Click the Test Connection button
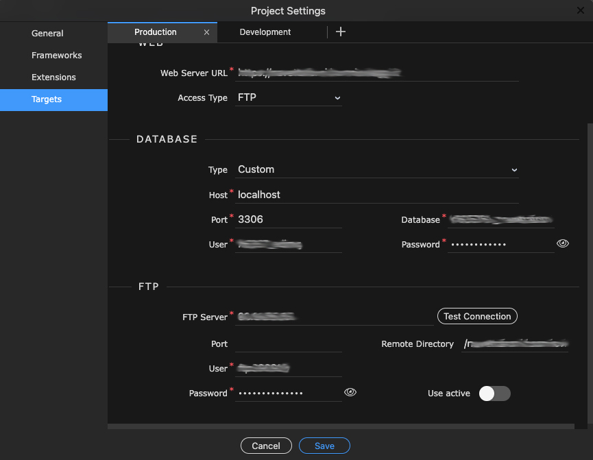 click(477, 316)
